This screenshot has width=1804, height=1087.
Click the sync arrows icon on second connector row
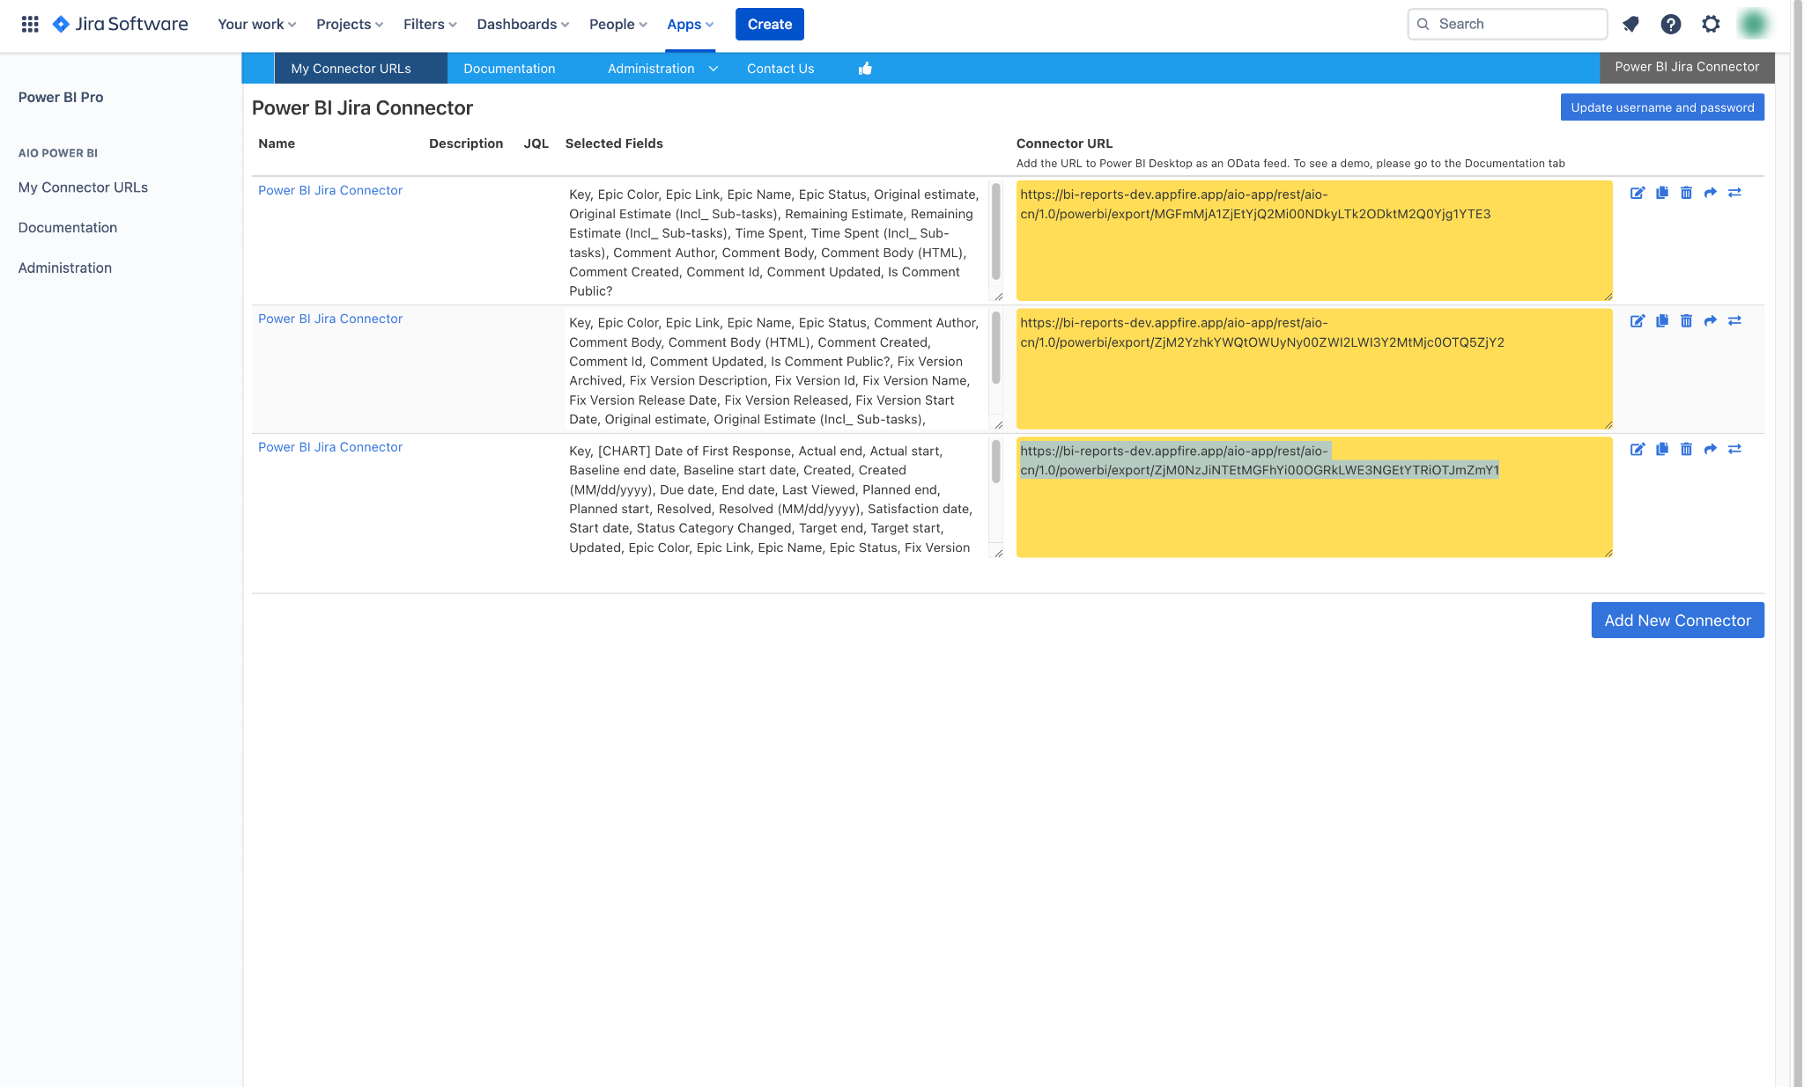pyautogui.click(x=1735, y=321)
